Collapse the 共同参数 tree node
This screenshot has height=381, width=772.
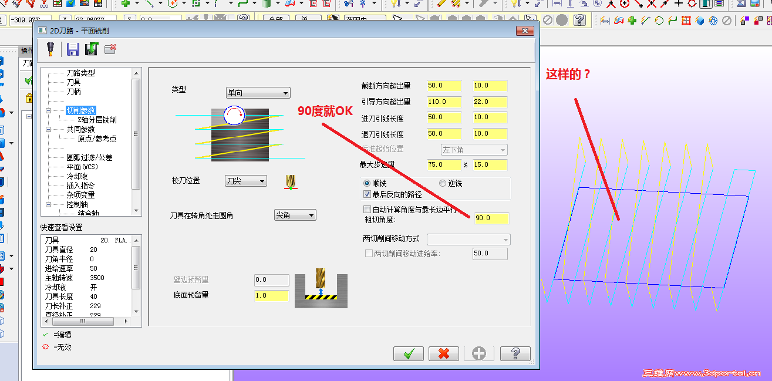[49, 129]
